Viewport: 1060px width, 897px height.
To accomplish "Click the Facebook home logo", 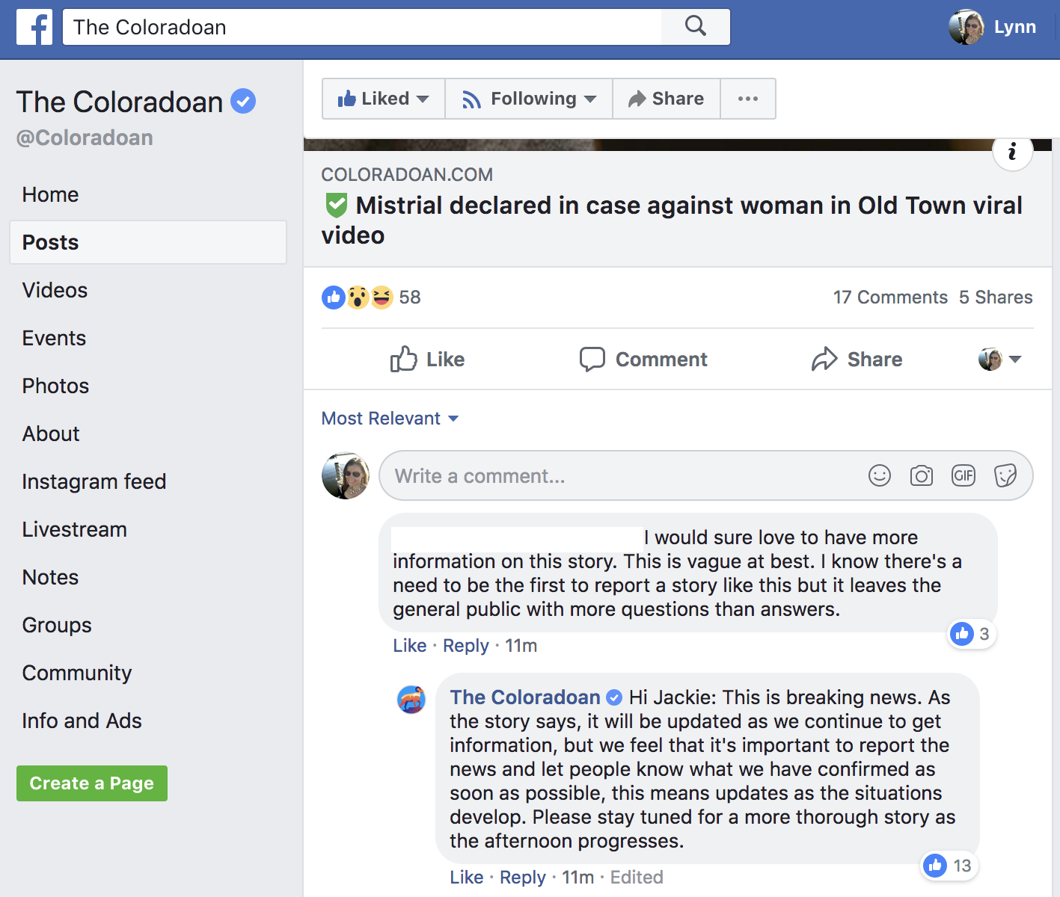I will point(34,27).
